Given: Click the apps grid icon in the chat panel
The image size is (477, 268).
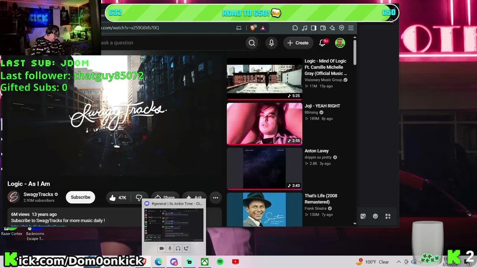Looking at the screenshot, I should pos(388,216).
